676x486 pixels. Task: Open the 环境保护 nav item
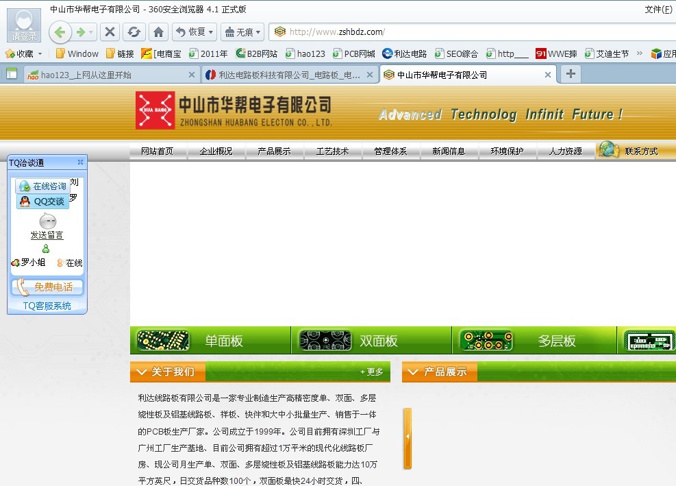pos(507,151)
